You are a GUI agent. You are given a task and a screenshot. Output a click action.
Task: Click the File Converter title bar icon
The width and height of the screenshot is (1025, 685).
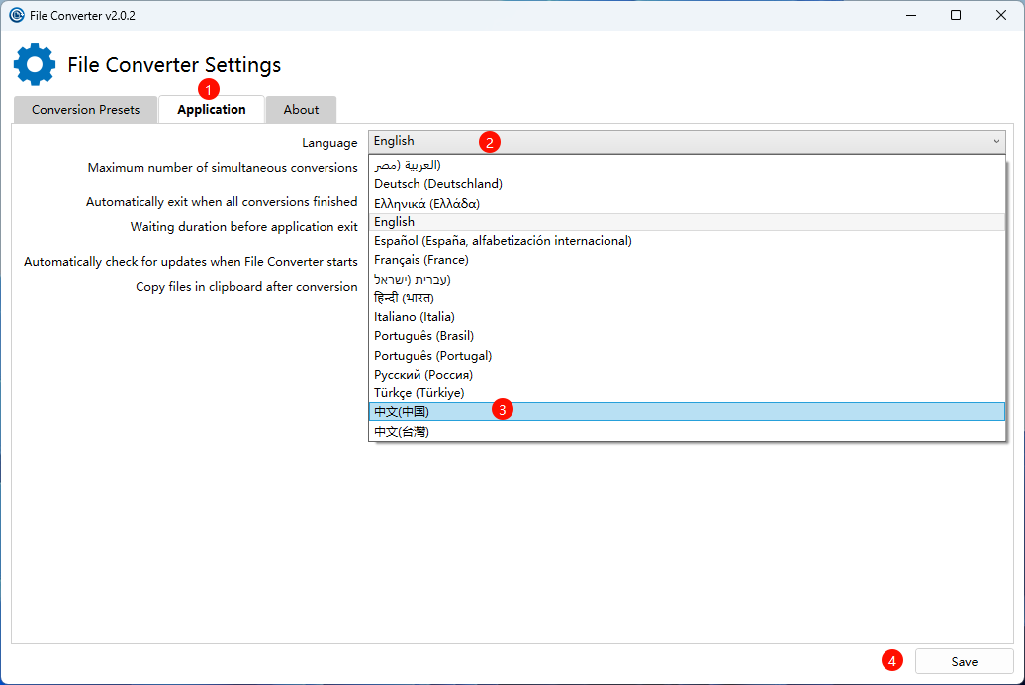(x=17, y=15)
